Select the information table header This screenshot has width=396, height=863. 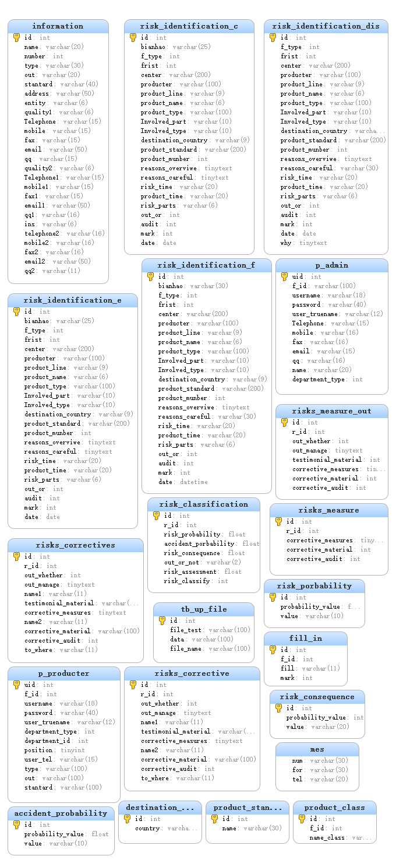point(58,26)
